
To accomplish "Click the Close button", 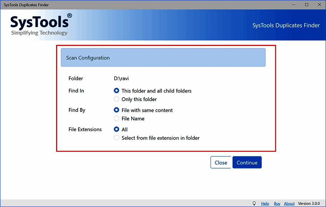I will pyautogui.click(x=221, y=162).
